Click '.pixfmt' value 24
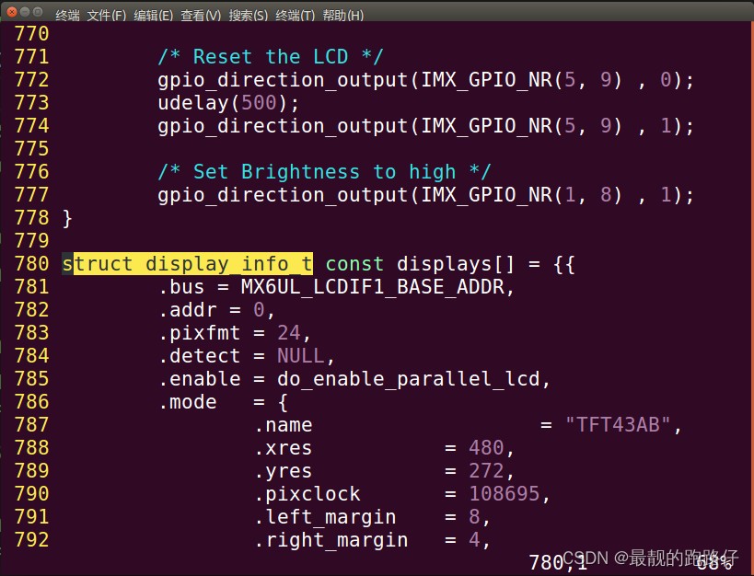 tap(288, 333)
